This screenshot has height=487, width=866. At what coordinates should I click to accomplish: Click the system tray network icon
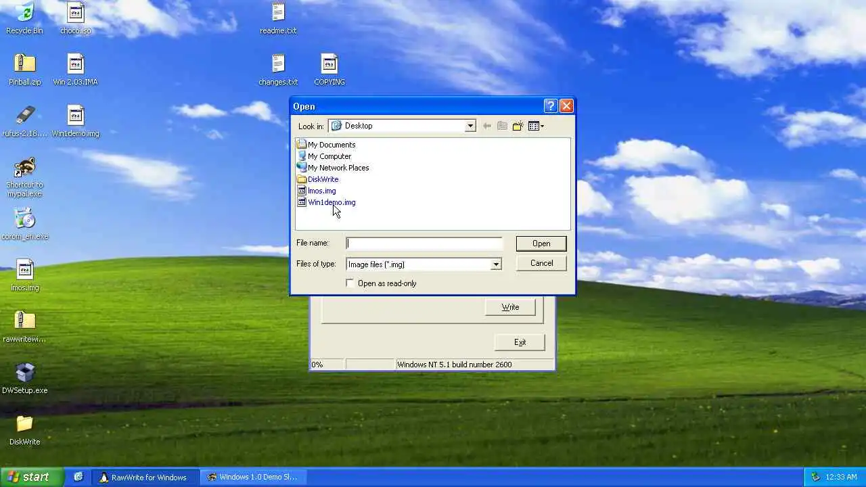click(x=815, y=477)
